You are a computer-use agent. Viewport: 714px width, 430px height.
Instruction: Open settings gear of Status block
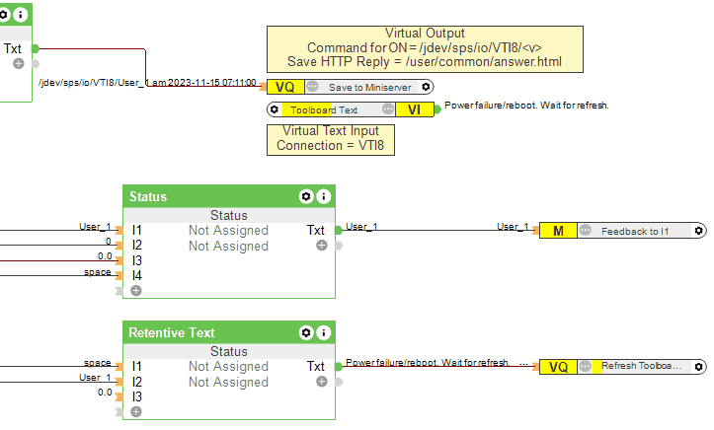306,197
